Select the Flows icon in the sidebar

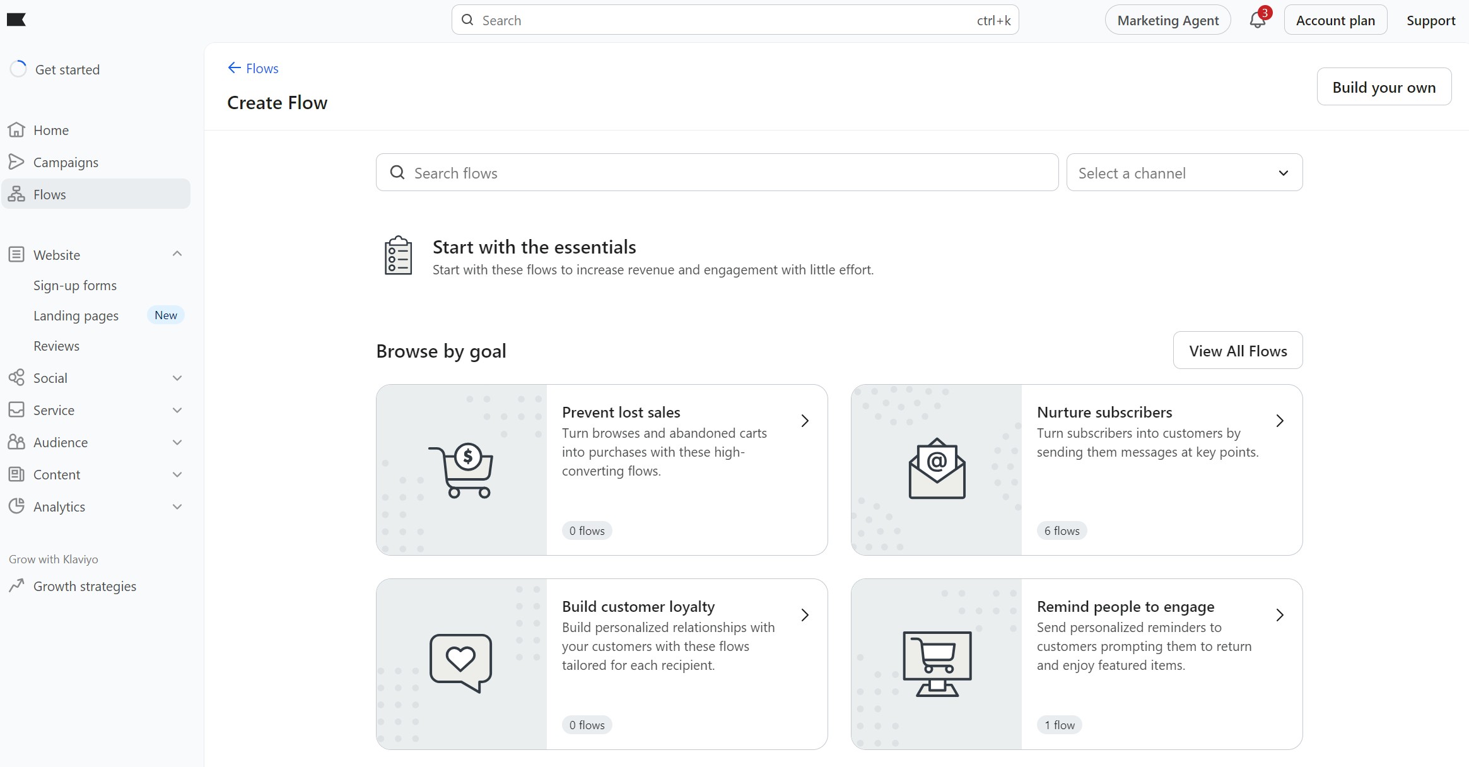click(x=18, y=194)
